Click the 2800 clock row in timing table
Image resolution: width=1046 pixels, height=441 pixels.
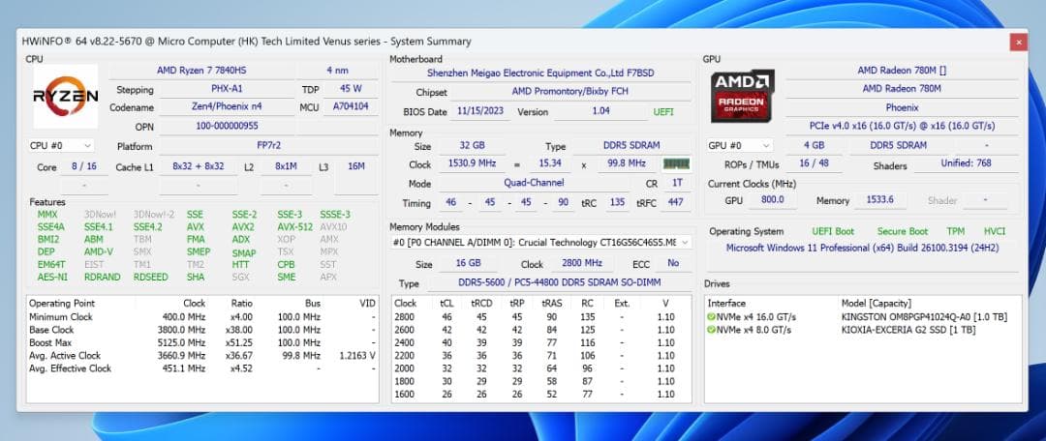tap(541, 317)
